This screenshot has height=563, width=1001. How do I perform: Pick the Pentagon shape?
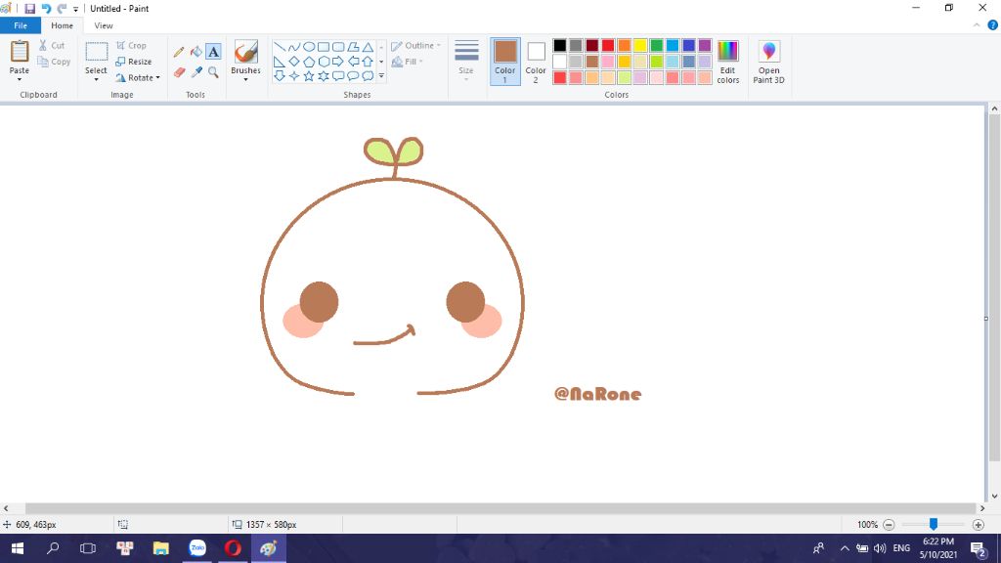pyautogui.click(x=308, y=62)
